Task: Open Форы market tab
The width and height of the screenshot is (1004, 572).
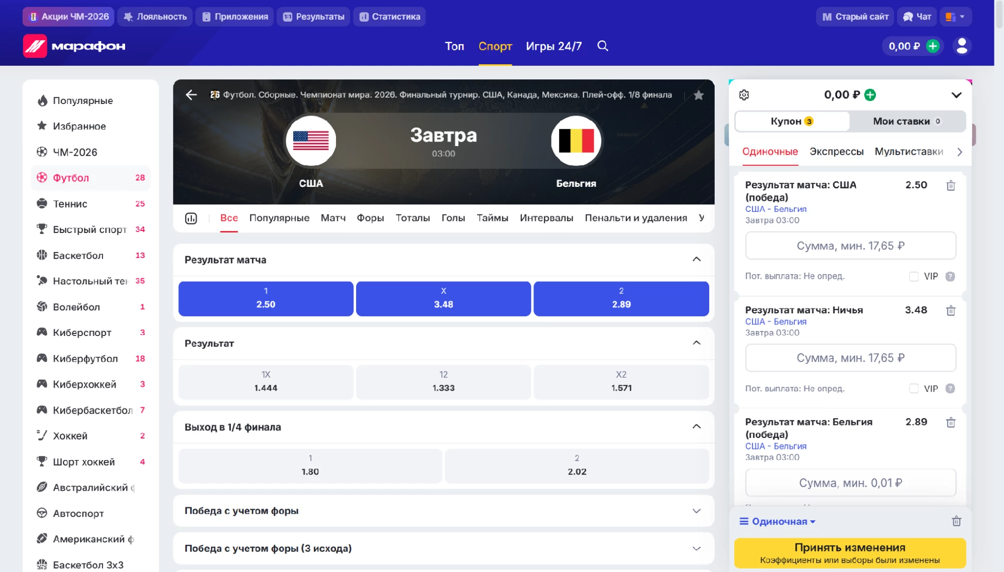Action: click(x=370, y=218)
